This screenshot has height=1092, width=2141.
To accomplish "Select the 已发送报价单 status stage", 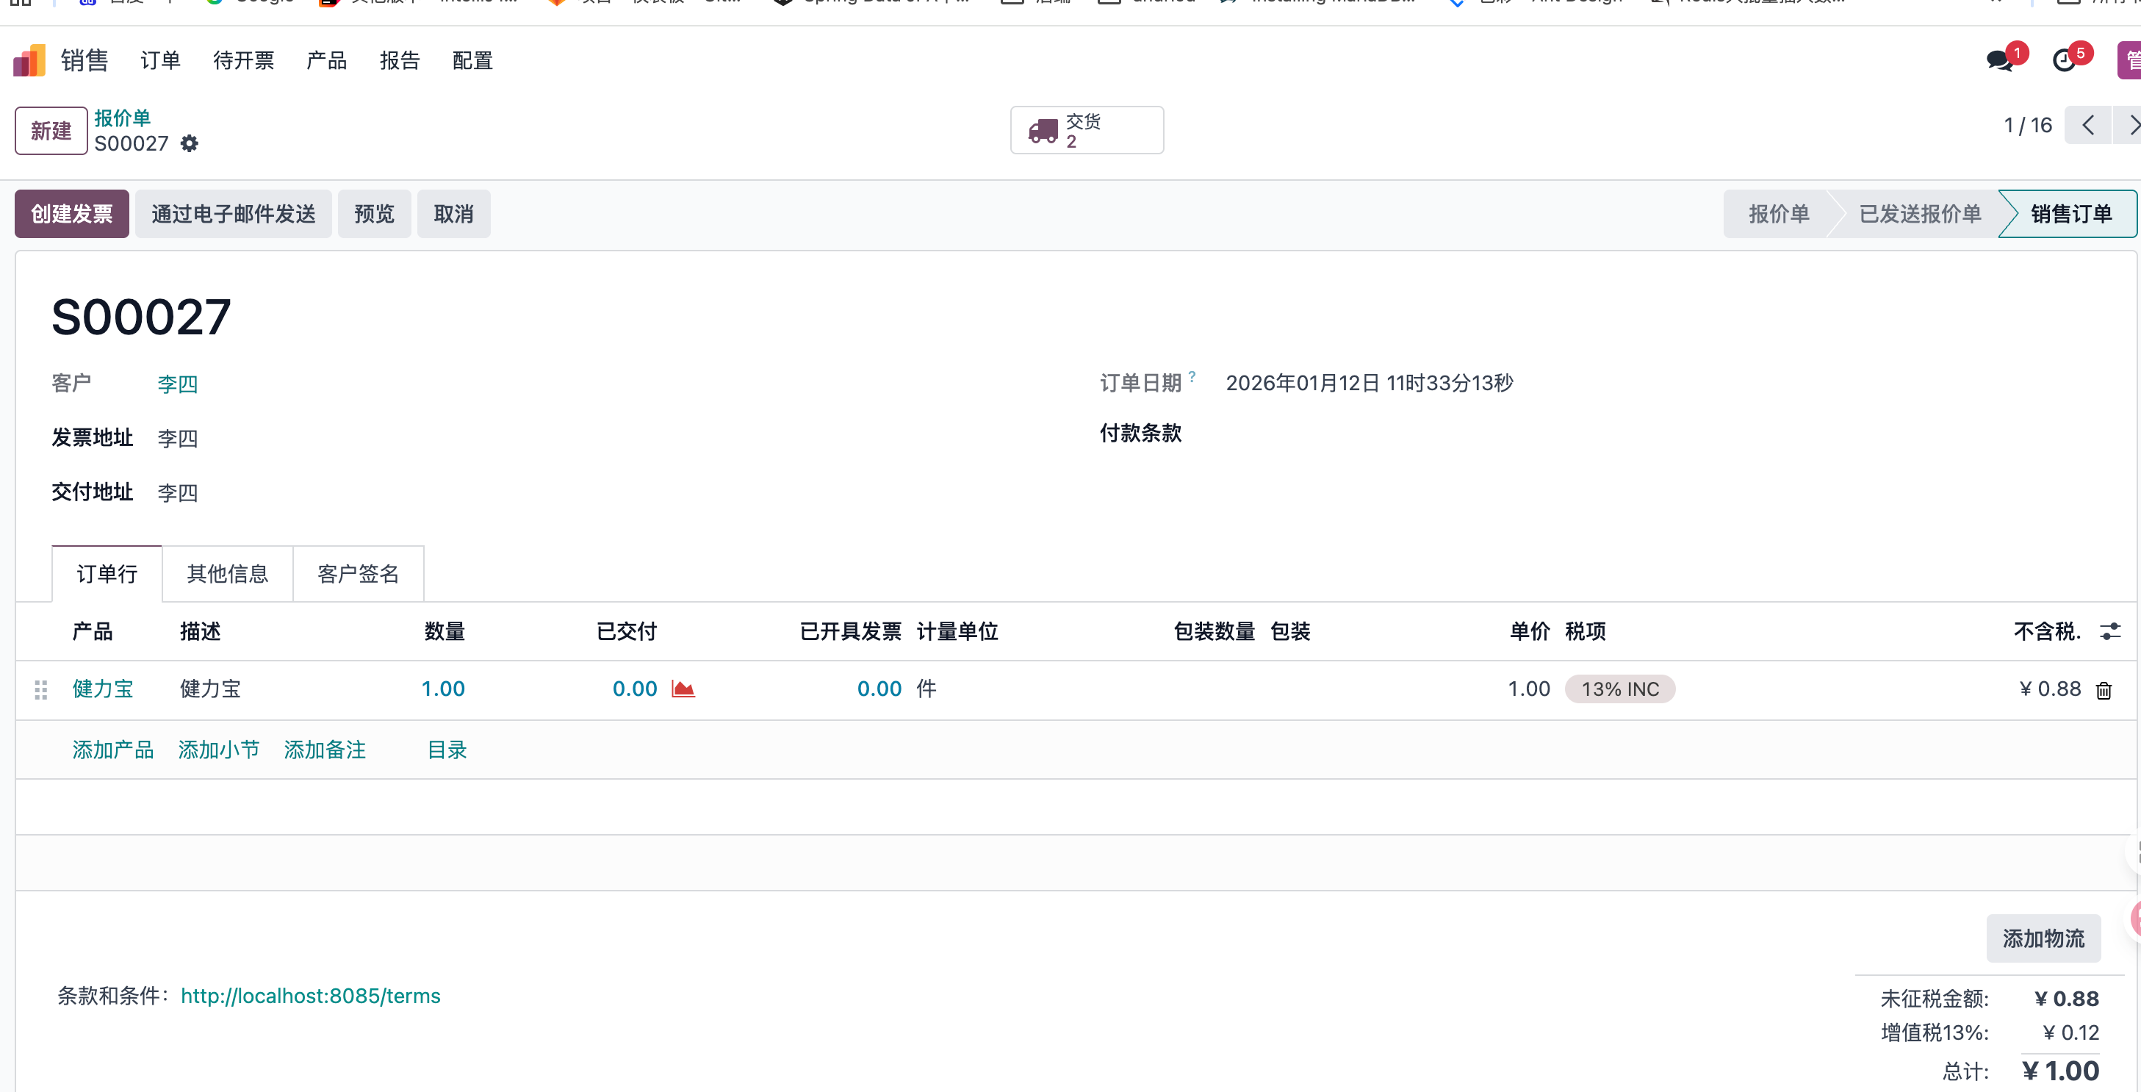I will click(1920, 215).
